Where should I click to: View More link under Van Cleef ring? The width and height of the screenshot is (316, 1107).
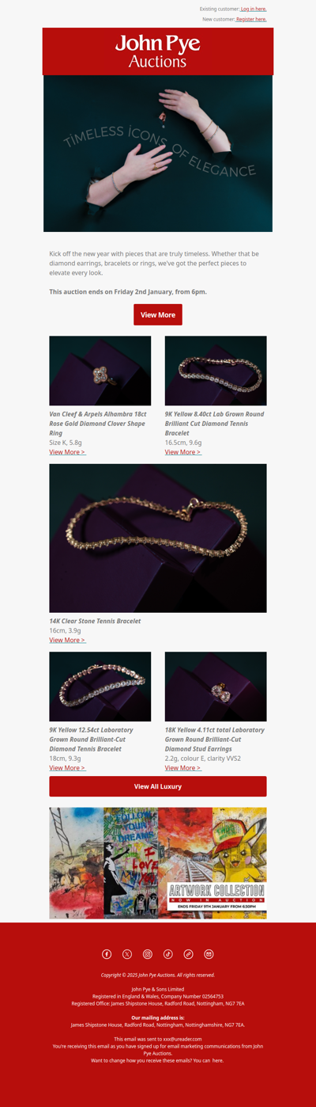click(68, 452)
